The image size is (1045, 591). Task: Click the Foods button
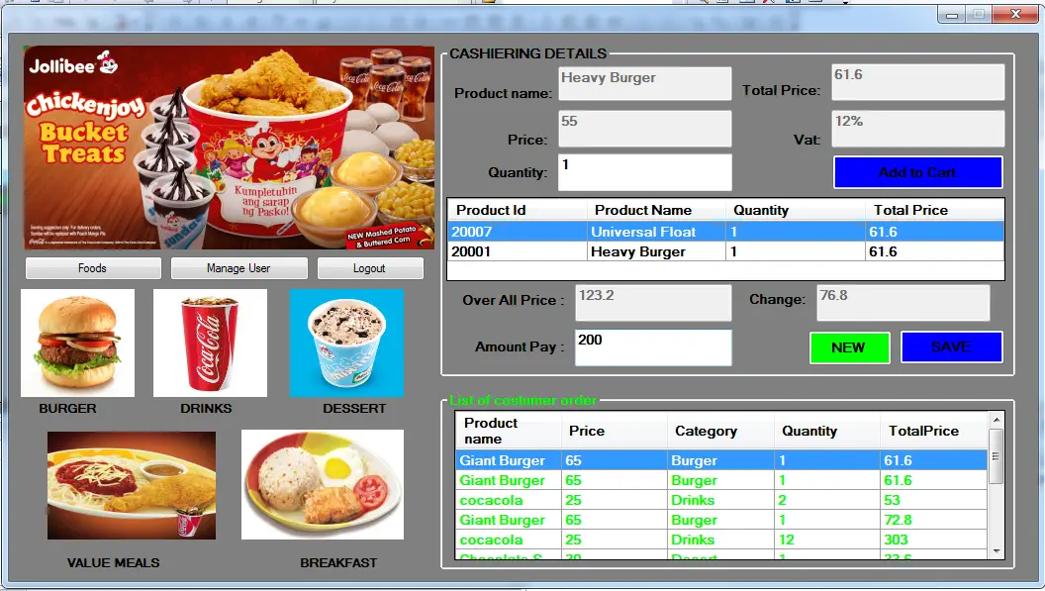click(93, 268)
